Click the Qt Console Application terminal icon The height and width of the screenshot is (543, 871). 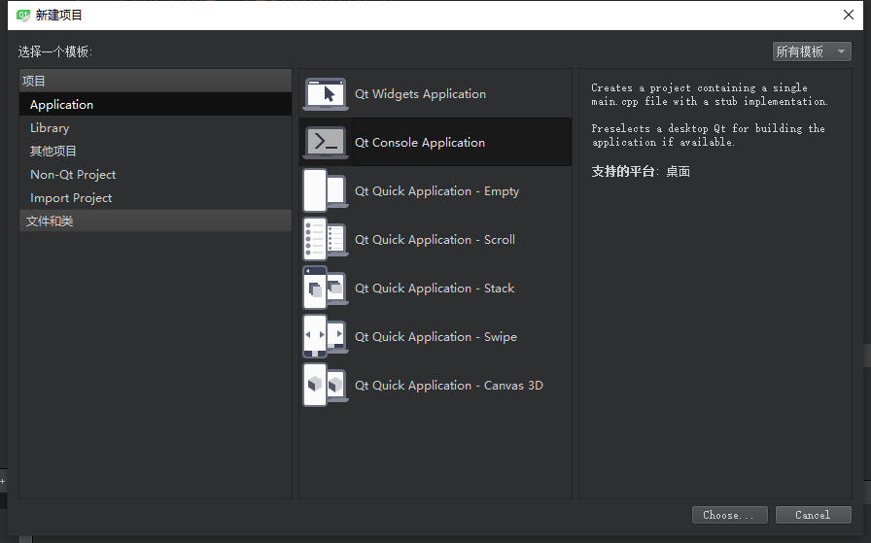[326, 142]
